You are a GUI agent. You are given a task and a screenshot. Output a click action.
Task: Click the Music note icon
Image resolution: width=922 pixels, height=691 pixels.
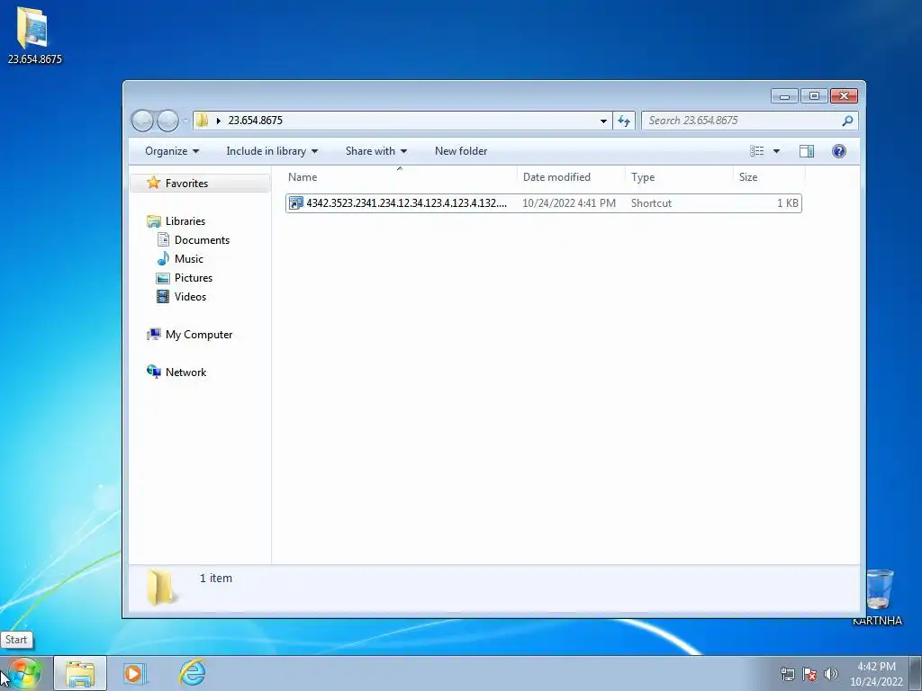coord(163,258)
